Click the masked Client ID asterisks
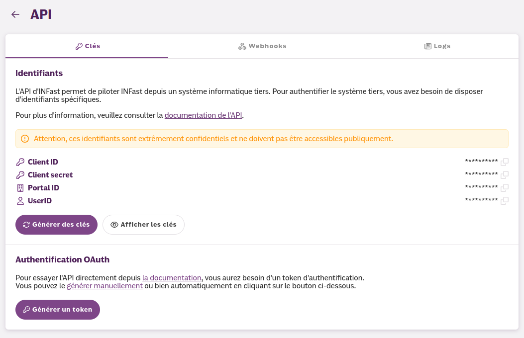 tap(481, 162)
